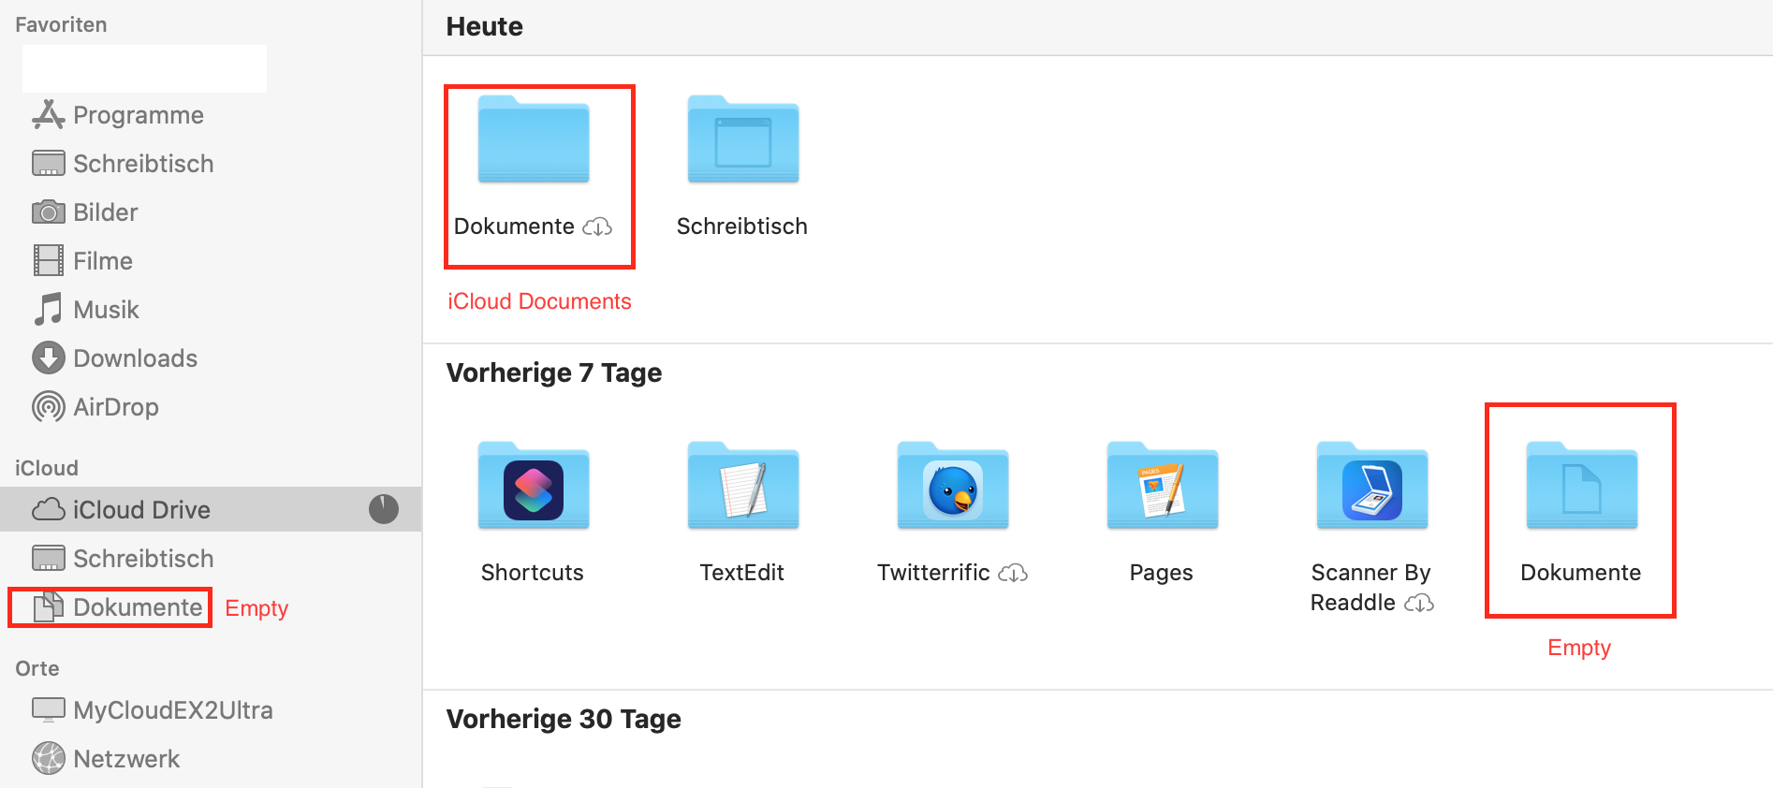Click the iCloud sidebar heading
Screen dimensions: 1773x788
click(47, 468)
